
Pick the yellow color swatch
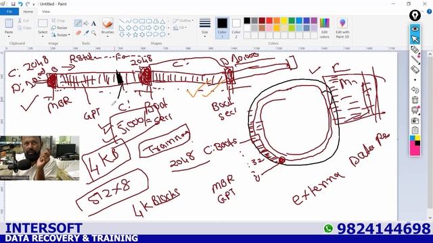coord(284,21)
